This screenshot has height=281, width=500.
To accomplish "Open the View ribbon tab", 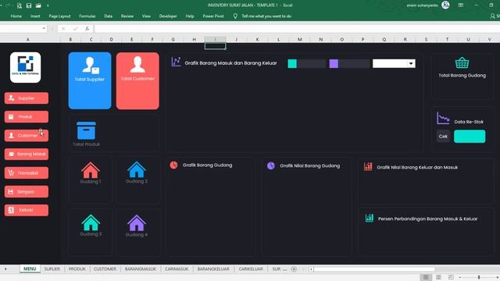I will point(146,16).
